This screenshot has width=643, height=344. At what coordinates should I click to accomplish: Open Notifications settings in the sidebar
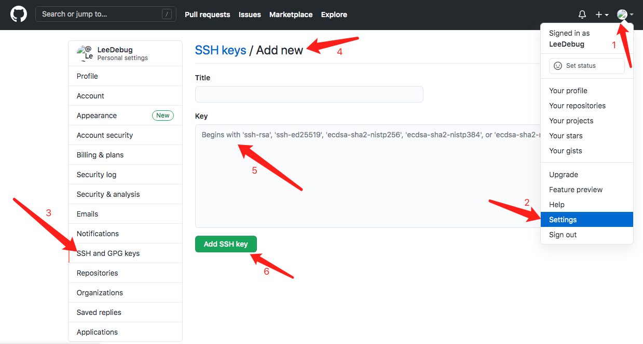tap(125, 234)
